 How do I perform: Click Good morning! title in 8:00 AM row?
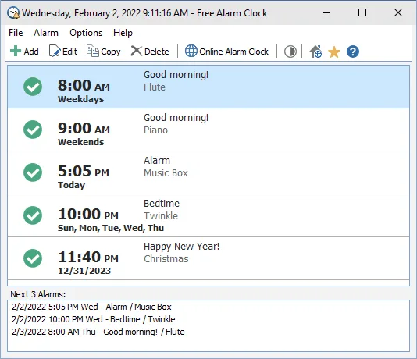tap(176, 75)
